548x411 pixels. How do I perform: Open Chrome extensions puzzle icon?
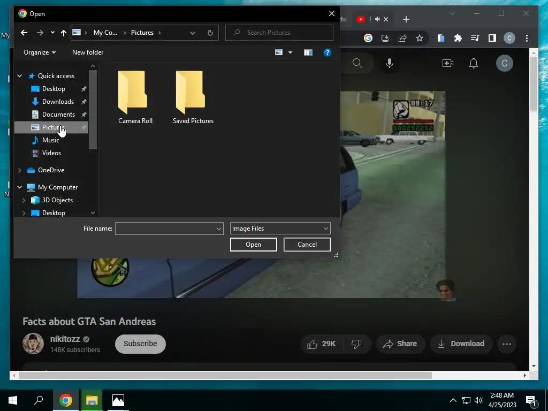458,38
